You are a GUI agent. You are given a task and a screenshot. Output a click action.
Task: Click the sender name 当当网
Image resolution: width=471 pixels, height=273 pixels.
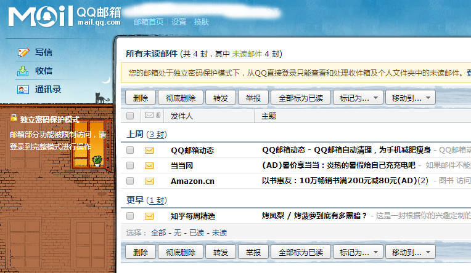[182, 166]
